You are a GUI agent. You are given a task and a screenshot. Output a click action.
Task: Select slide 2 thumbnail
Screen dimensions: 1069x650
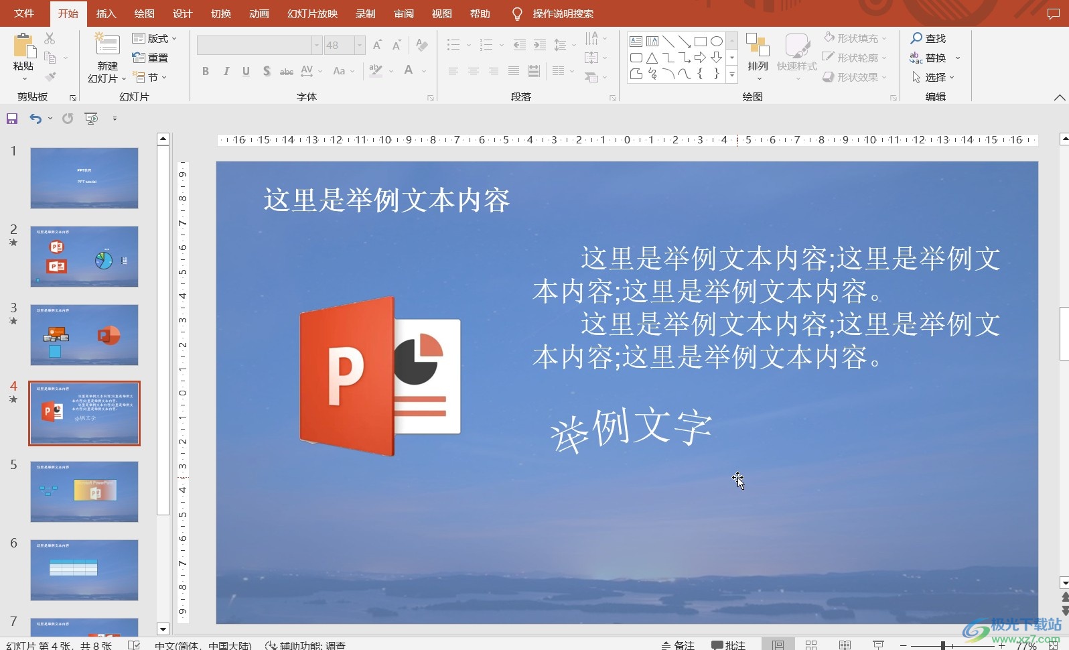point(84,257)
